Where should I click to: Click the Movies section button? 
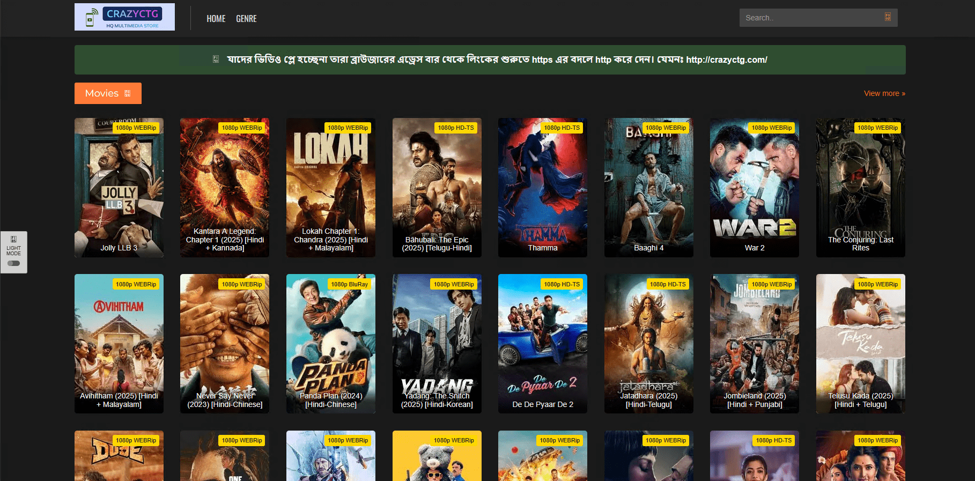pyautogui.click(x=102, y=93)
